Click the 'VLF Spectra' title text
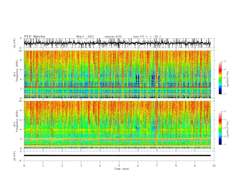Image resolution: width=241 pixels, height=186 pixels. pyautogui.click(x=34, y=36)
